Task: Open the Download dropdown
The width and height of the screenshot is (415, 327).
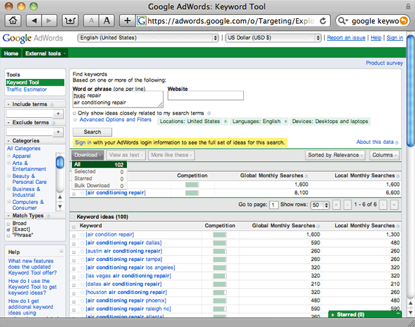Action: pos(88,155)
